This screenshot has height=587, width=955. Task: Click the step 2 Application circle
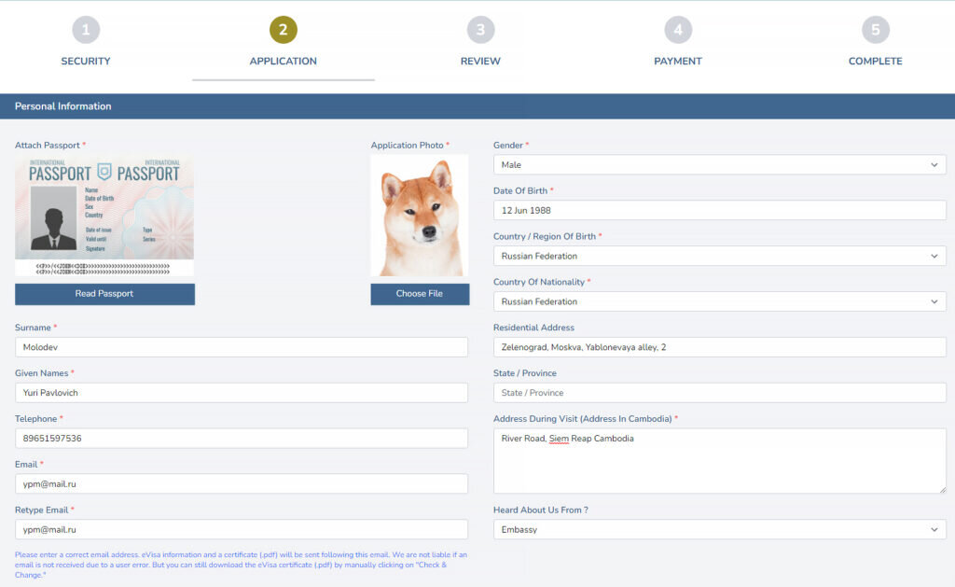[x=284, y=29]
